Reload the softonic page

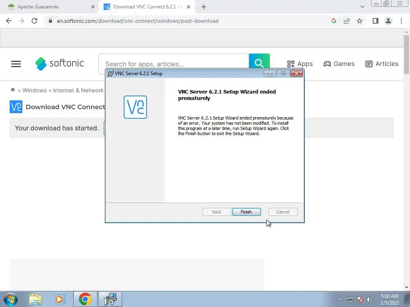[x=34, y=21]
